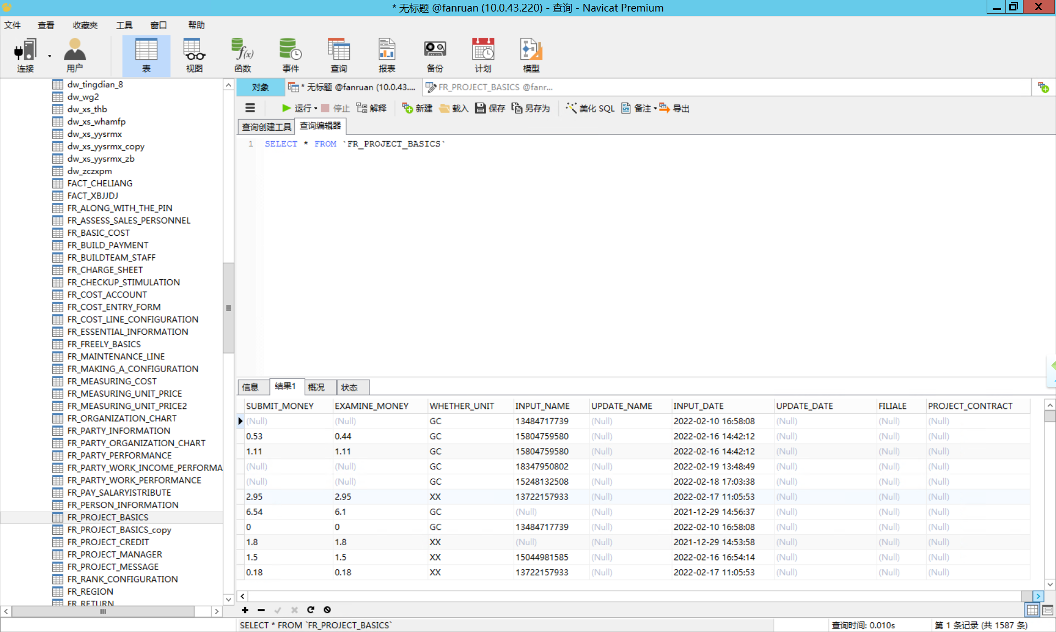Switch to the 对象 (Objects) tab
Screen dimensions: 1056x632
point(261,87)
